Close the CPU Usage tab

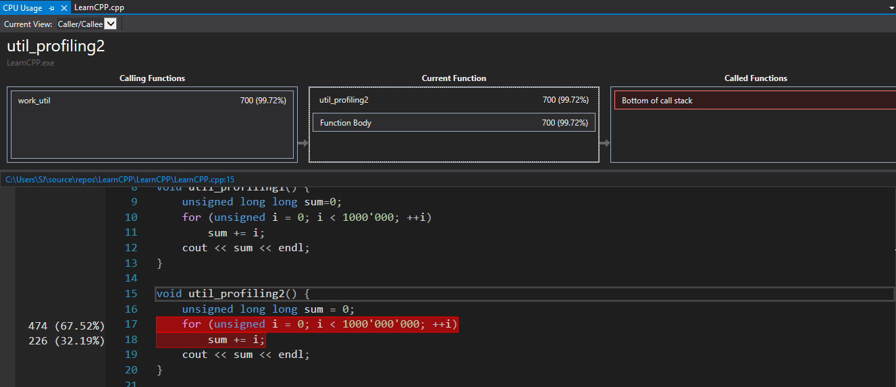click(x=63, y=8)
